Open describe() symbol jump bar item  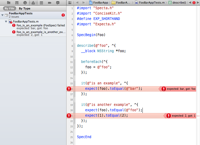177,3
